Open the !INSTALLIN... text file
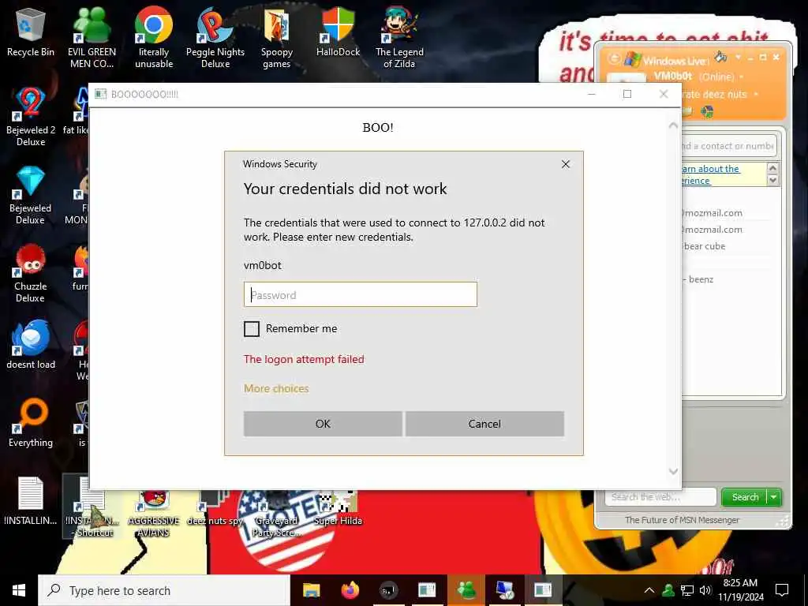This screenshot has height=606, width=808. click(x=31, y=501)
